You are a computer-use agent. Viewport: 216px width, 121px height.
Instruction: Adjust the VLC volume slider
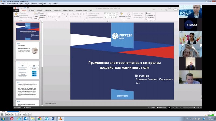click(211, 115)
